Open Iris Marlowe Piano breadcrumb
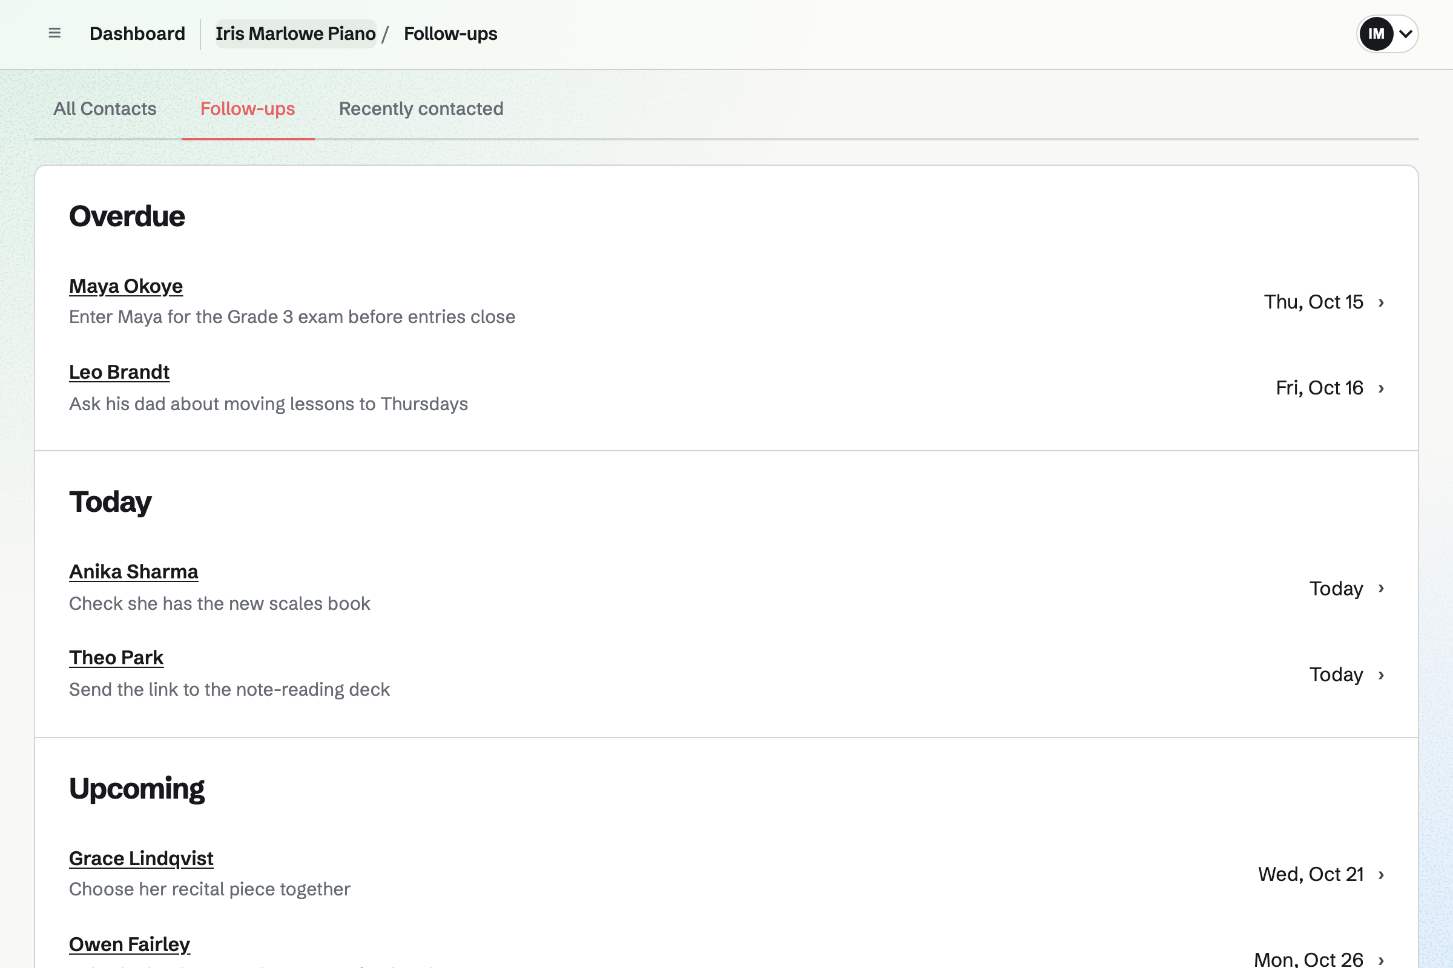 pos(296,34)
